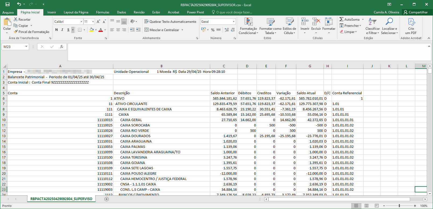Increase indent

138,30
